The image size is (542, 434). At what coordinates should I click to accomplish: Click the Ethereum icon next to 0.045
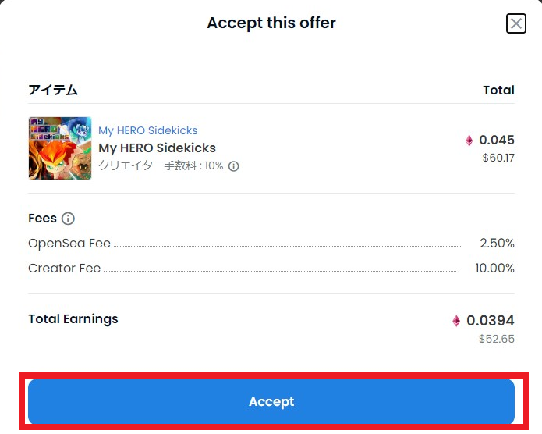pyautogui.click(x=469, y=141)
